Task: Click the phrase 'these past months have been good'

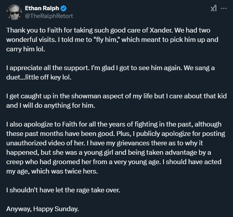Action: point(61,134)
